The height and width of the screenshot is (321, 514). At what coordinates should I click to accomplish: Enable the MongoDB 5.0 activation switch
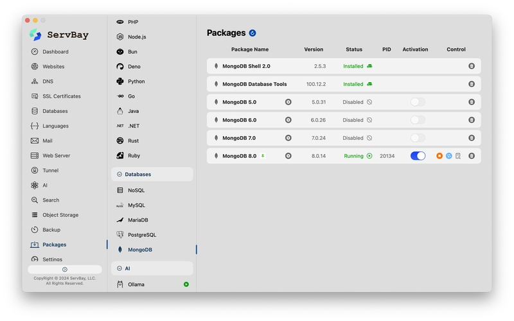coord(418,102)
